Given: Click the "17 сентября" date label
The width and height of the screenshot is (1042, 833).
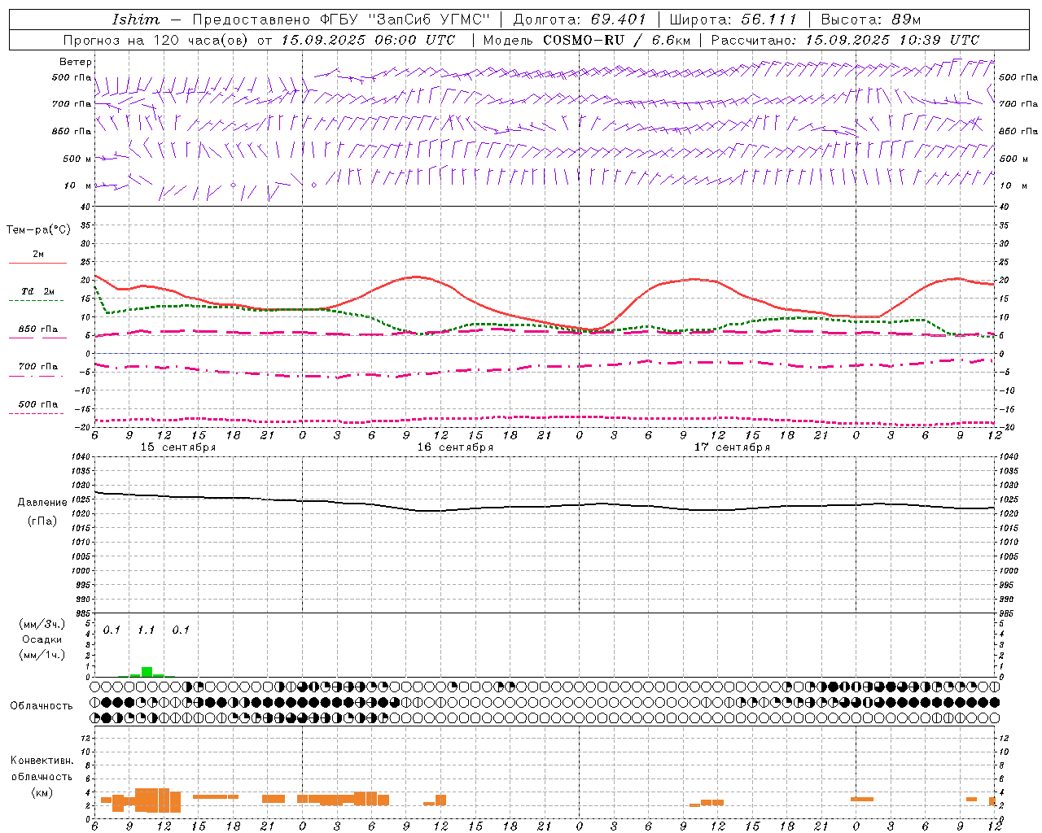Looking at the screenshot, I should [x=732, y=447].
